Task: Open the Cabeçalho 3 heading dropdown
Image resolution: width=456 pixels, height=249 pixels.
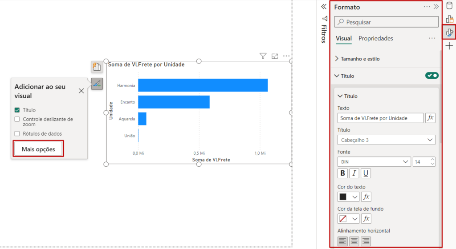Action: (386, 140)
